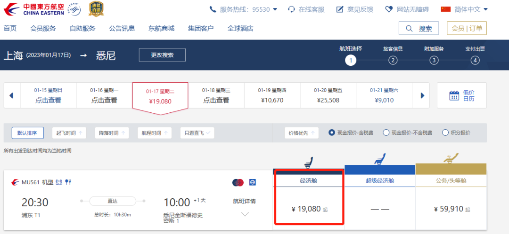
Task: Select the 01-20 星期五 ¥25,508 tab
Action: tap(328, 95)
